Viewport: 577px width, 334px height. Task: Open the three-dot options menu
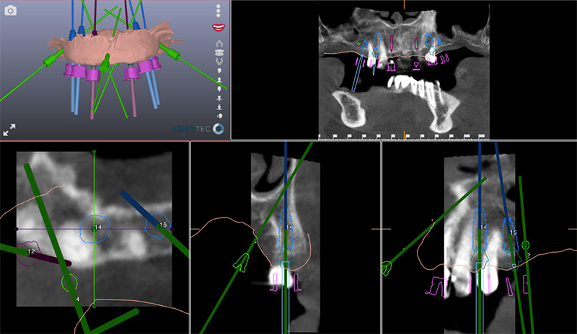[x=218, y=10]
